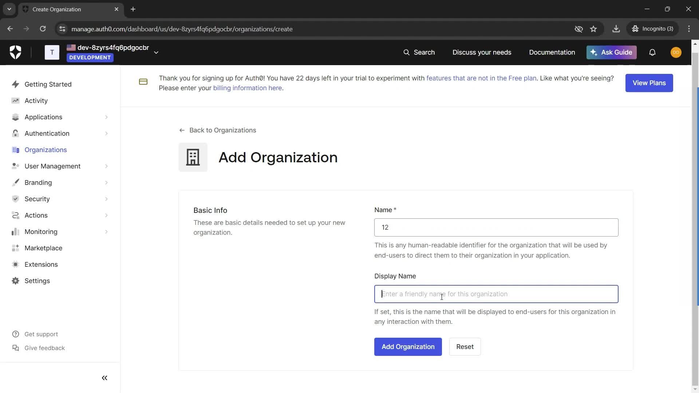The width and height of the screenshot is (699, 393).
Task: Click the Add Organization button
Action: [408, 347]
